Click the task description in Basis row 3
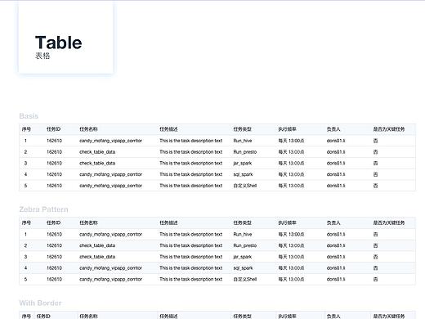 click(x=191, y=163)
